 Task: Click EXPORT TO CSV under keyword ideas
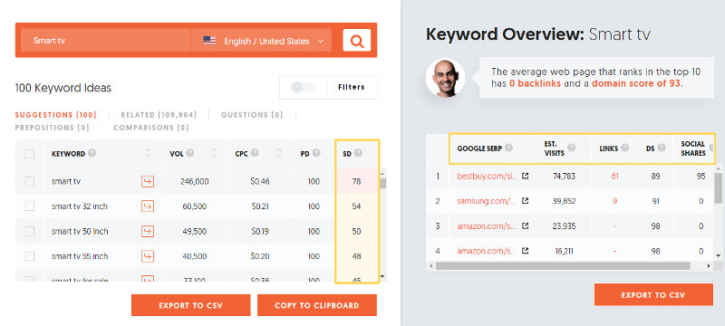click(191, 305)
